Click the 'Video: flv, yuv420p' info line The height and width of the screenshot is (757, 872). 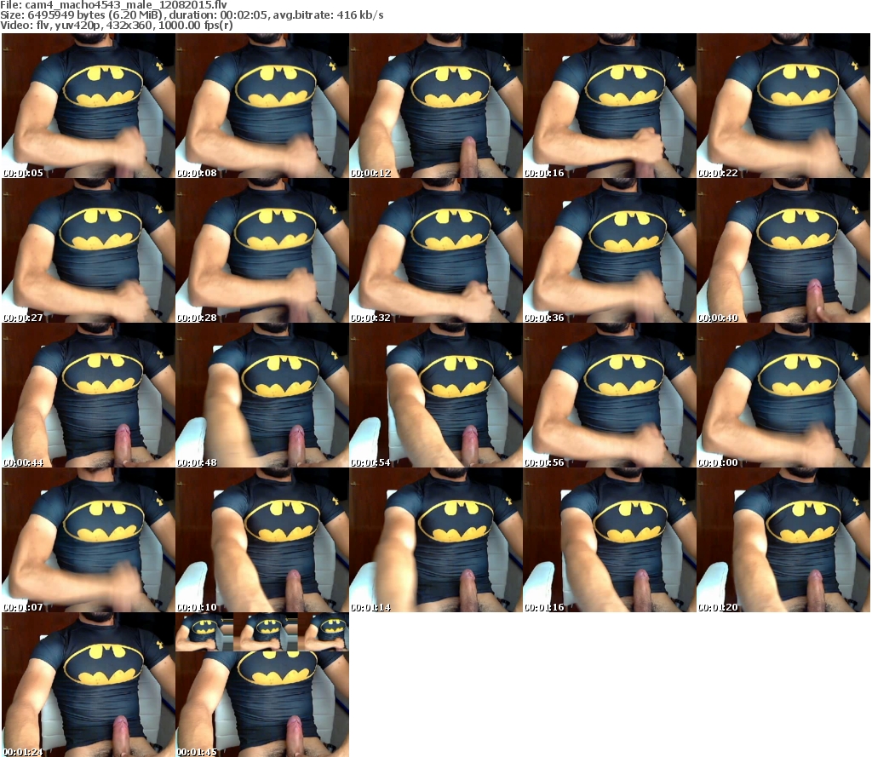coord(116,25)
